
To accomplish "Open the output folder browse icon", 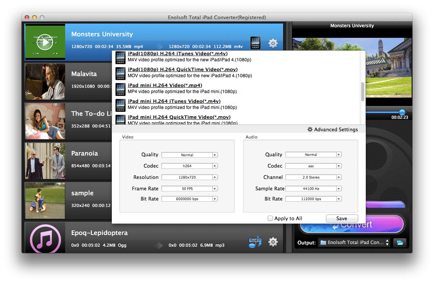I will [400, 243].
